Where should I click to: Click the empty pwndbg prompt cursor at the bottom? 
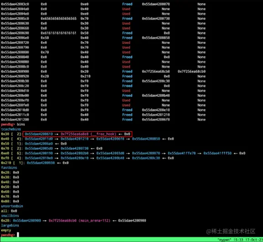[x=18, y=235]
